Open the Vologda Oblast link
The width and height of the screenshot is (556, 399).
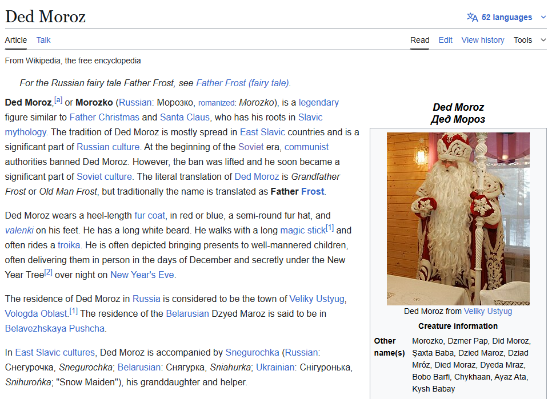click(36, 313)
